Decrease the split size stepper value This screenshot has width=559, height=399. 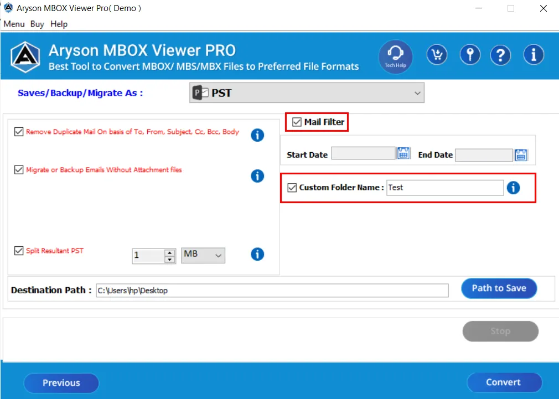click(170, 259)
